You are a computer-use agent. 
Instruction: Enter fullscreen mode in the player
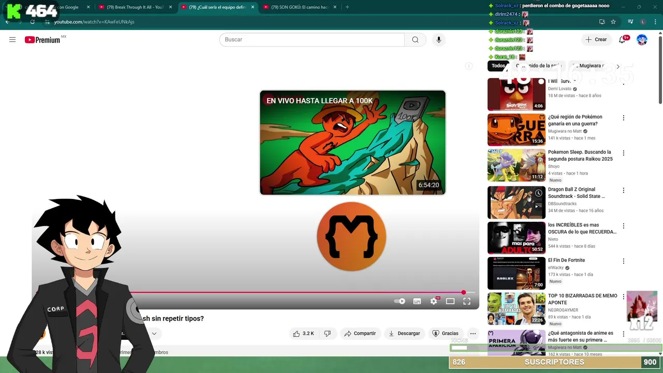[x=467, y=301]
